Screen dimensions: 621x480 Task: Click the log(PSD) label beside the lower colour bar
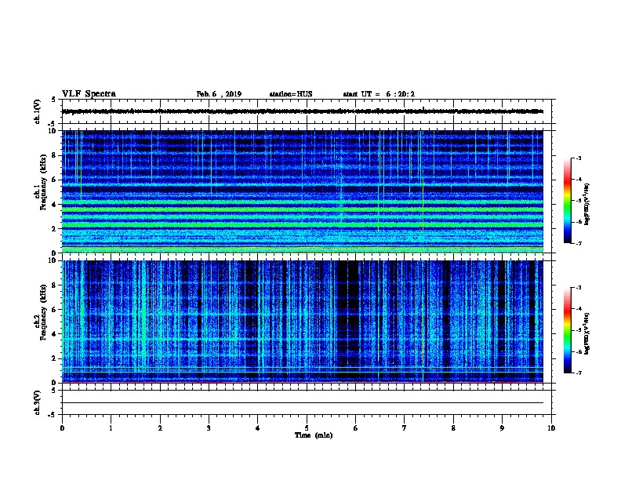(x=586, y=333)
